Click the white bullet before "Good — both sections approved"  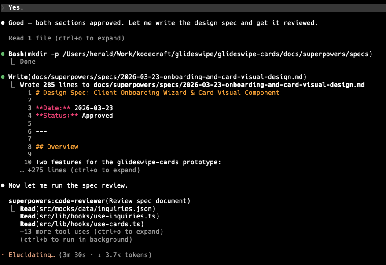click(3, 23)
